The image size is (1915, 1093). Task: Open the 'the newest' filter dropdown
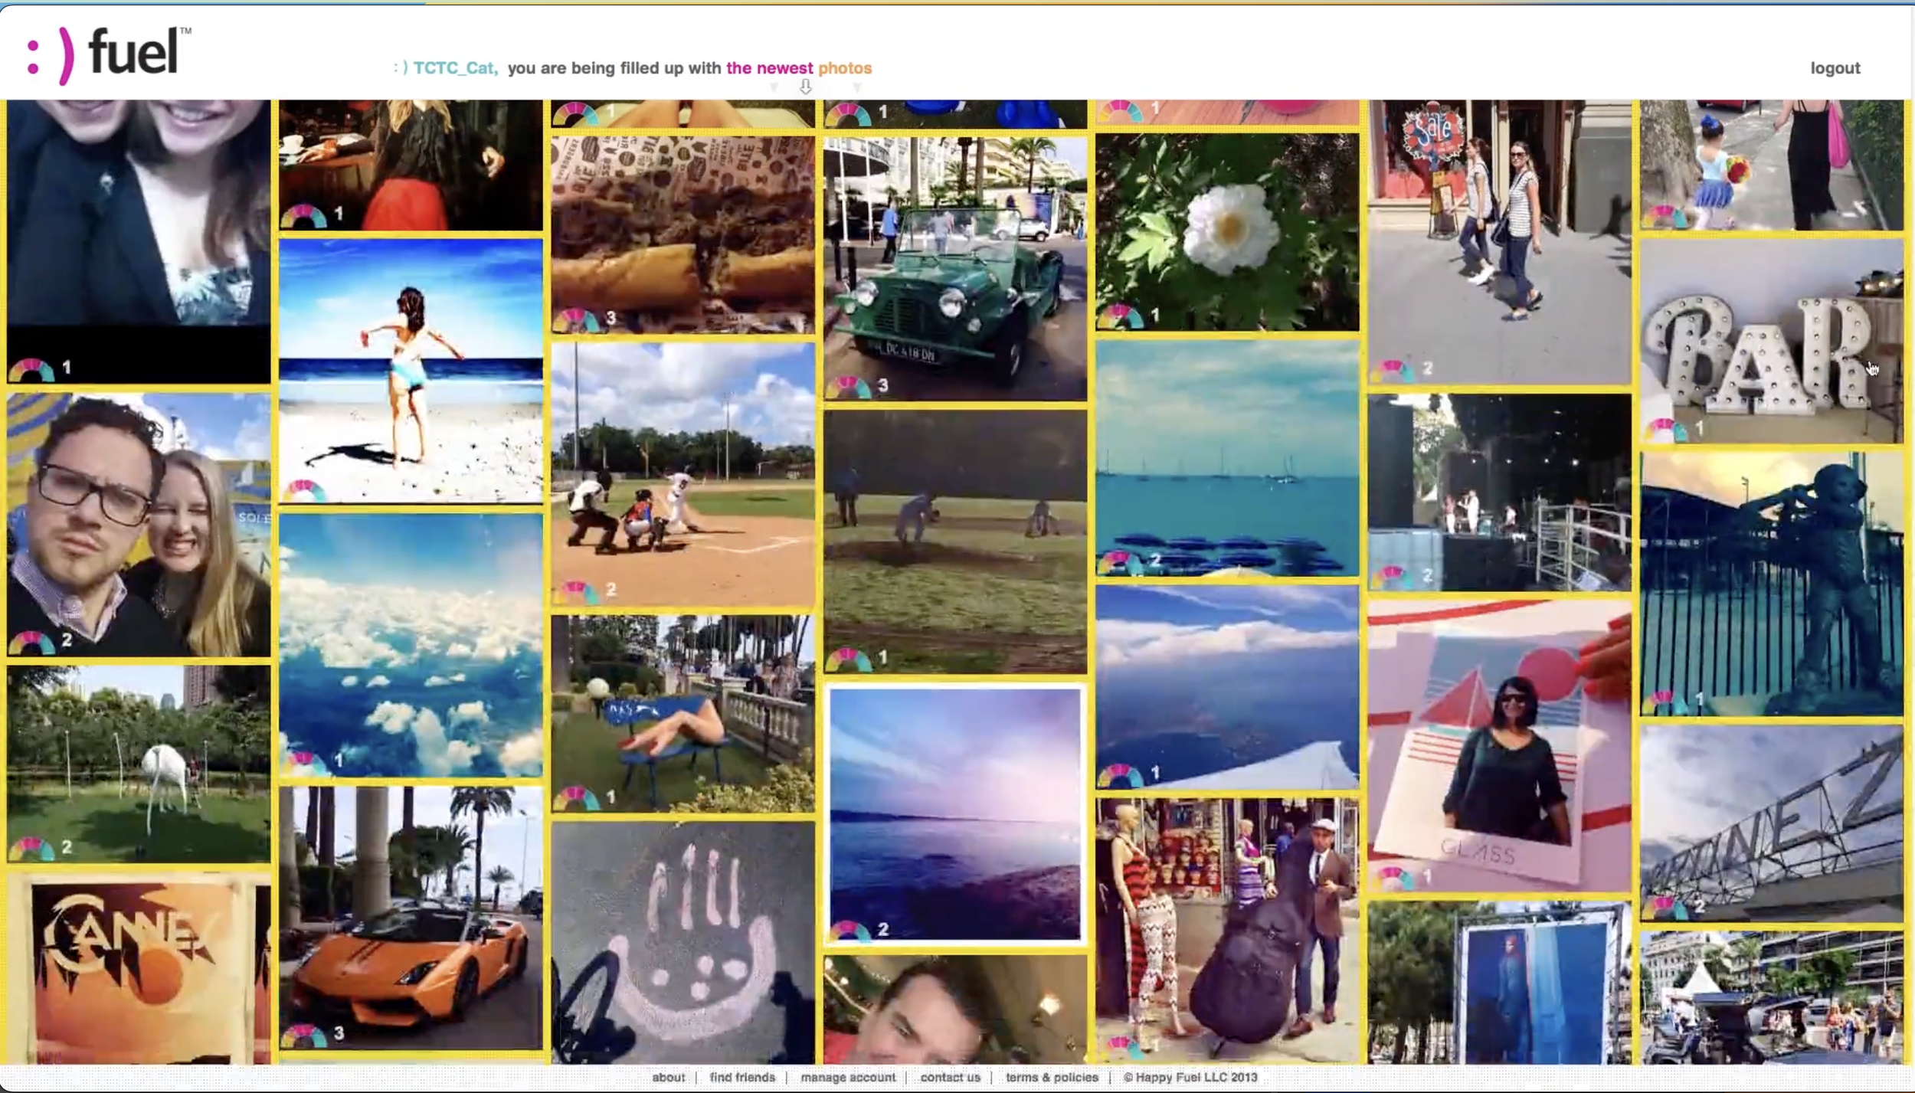tap(768, 68)
